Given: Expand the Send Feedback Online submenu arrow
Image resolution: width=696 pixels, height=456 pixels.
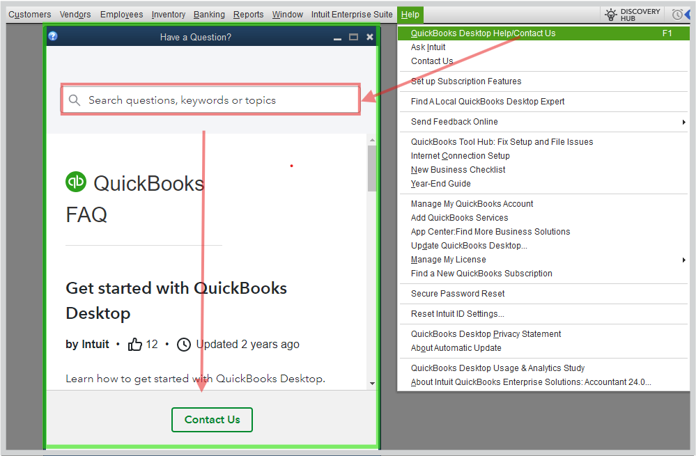Looking at the screenshot, I should coord(684,122).
